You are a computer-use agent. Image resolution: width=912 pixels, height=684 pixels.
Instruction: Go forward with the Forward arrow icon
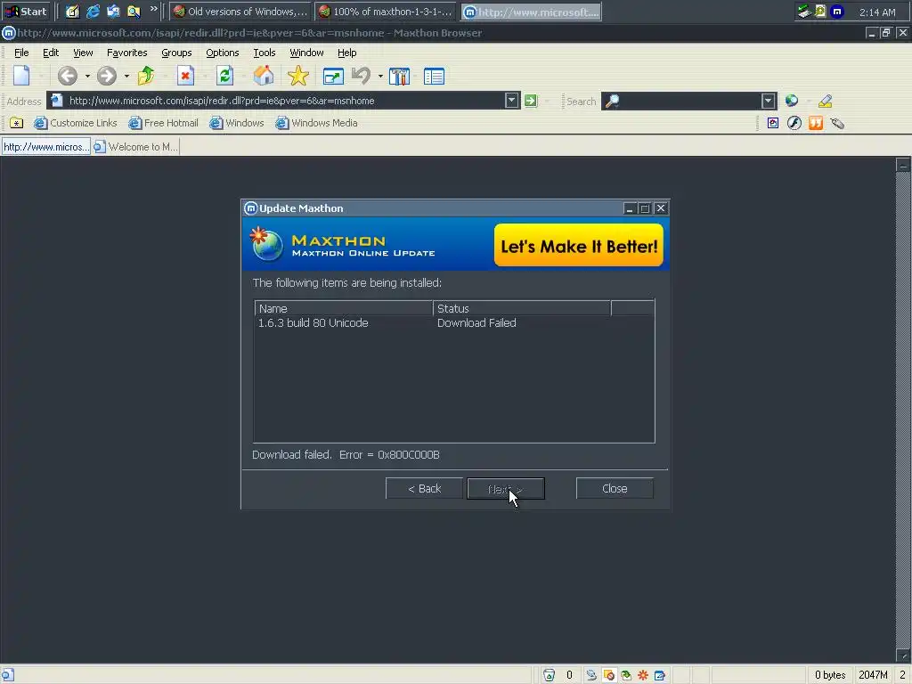pyautogui.click(x=107, y=76)
